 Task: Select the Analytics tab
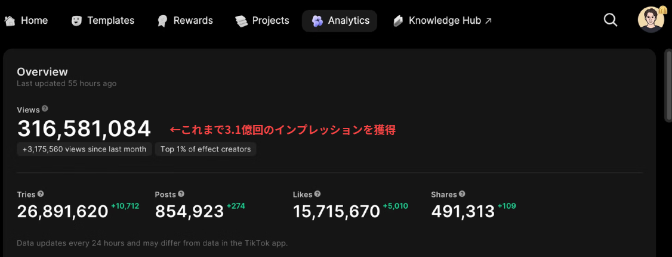tap(340, 21)
